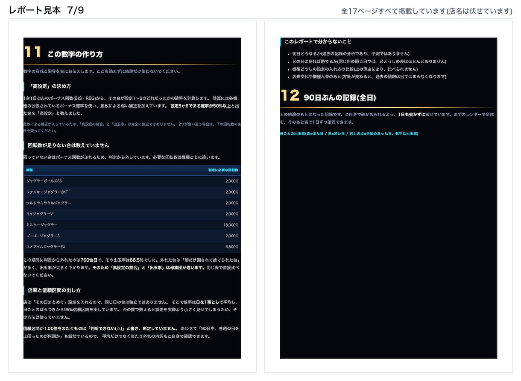Open the left report page thumbnail
The image size is (521, 381).
pyautogui.click(x=132, y=198)
